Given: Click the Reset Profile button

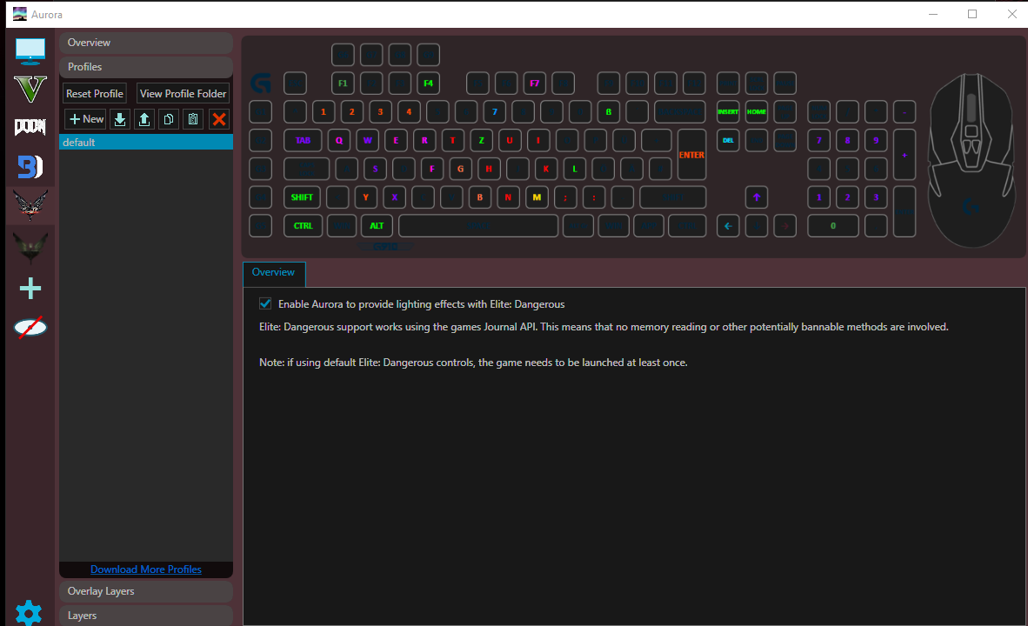Looking at the screenshot, I should coord(95,94).
